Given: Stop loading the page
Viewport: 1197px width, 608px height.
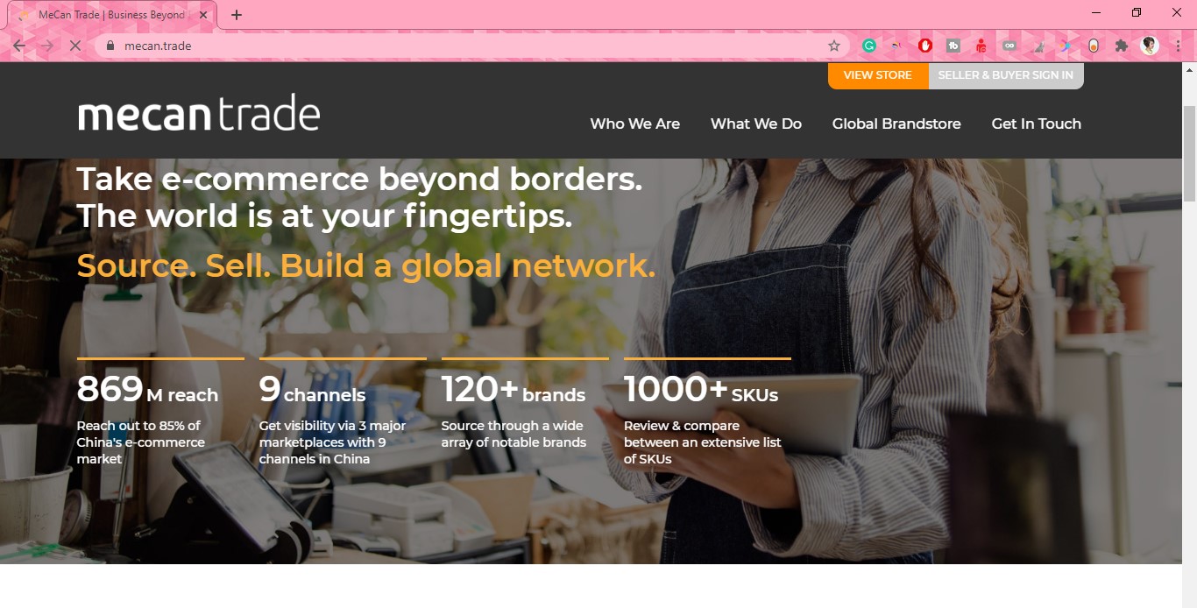Looking at the screenshot, I should (x=74, y=46).
